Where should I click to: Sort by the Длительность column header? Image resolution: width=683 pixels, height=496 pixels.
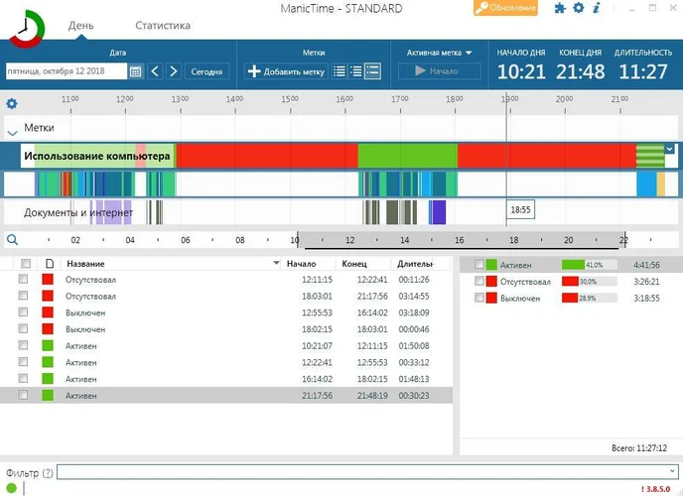click(415, 264)
